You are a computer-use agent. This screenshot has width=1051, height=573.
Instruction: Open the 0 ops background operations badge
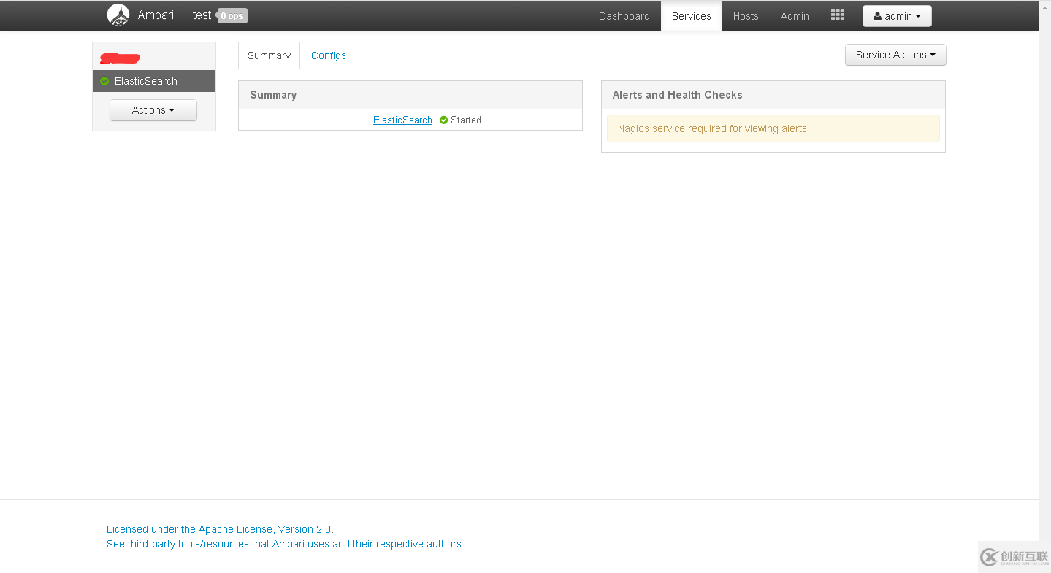point(232,16)
